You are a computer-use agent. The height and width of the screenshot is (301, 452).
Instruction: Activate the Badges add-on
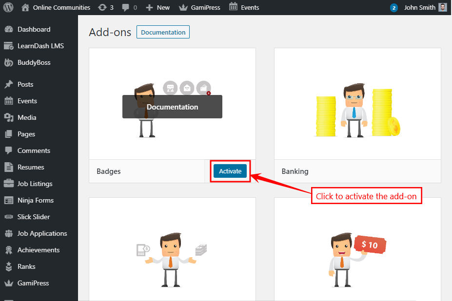(x=230, y=171)
